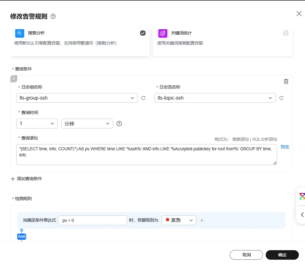Open the lts-group-ssh log group dropdown
Viewport: 305px width, 264px height.
[x=77, y=98]
